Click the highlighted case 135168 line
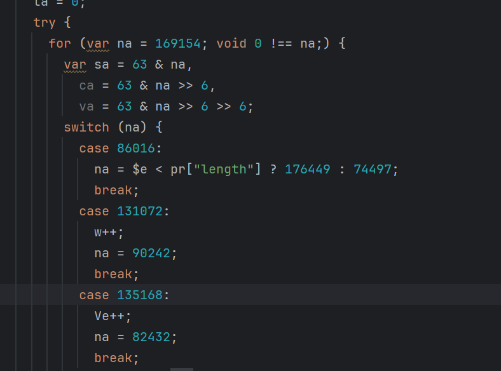This screenshot has height=371, width=501. coord(125,295)
